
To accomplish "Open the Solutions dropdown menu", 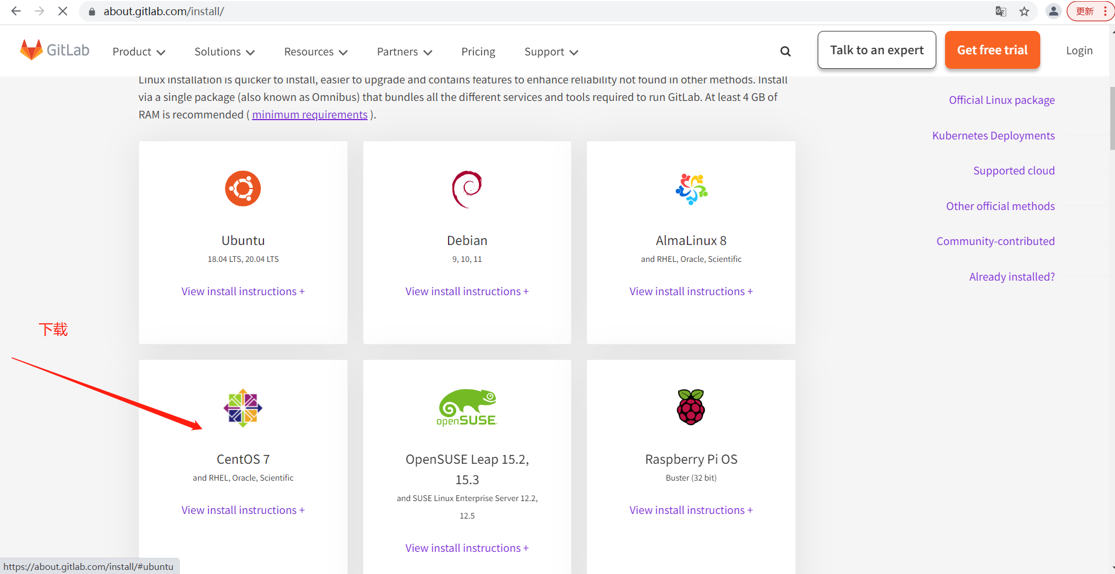I will pyautogui.click(x=224, y=52).
